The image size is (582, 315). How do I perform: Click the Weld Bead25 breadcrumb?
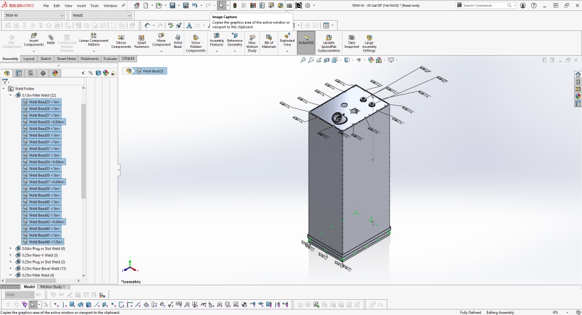click(x=150, y=71)
